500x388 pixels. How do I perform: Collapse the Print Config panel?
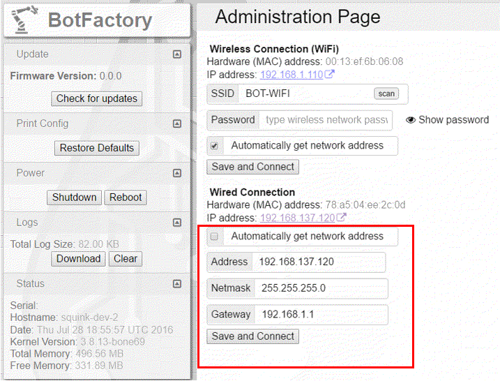coord(177,124)
